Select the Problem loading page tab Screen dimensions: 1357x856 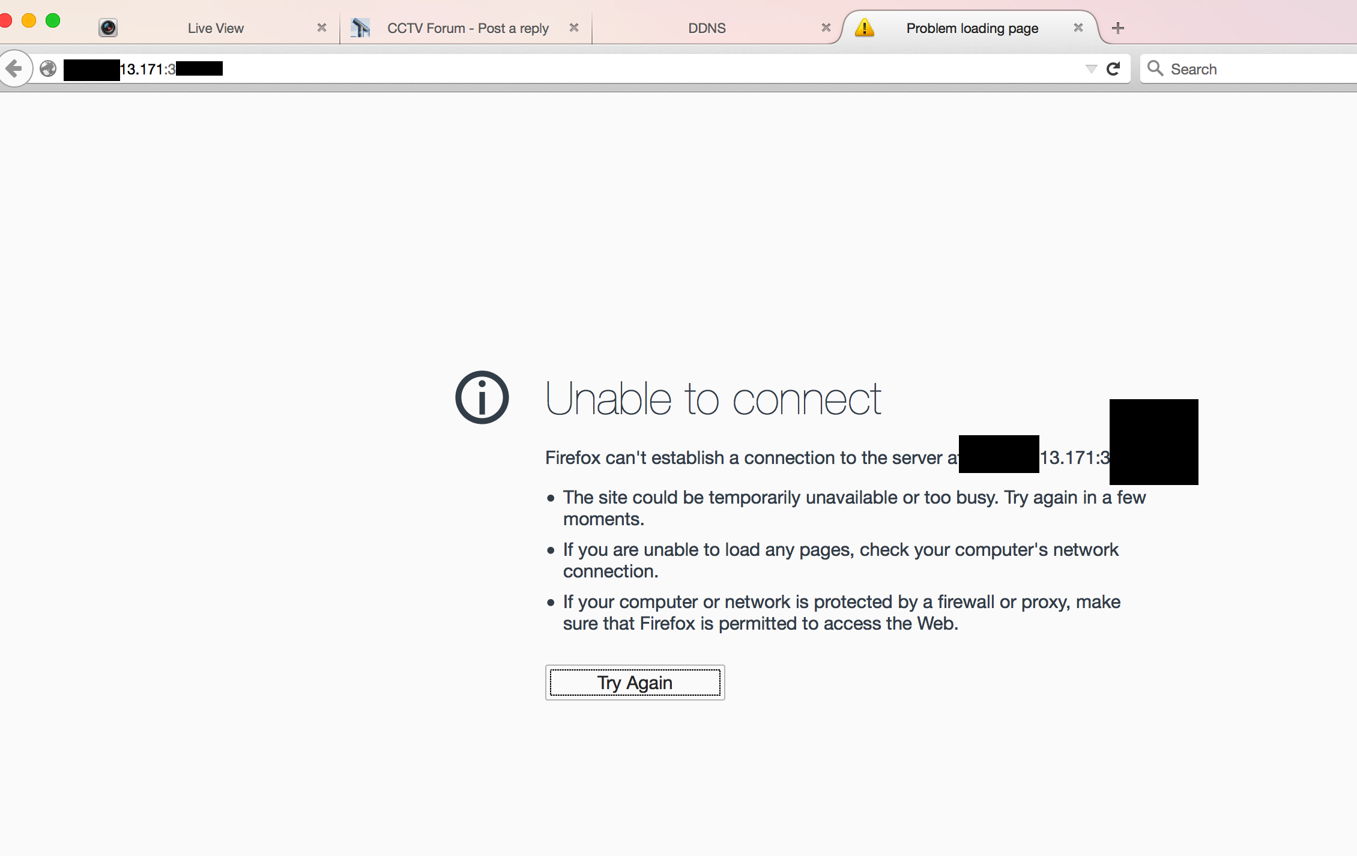972,28
